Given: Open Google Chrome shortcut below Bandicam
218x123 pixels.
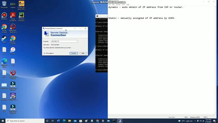Looking at the screenshot, I should pyautogui.click(x=4, y=28).
